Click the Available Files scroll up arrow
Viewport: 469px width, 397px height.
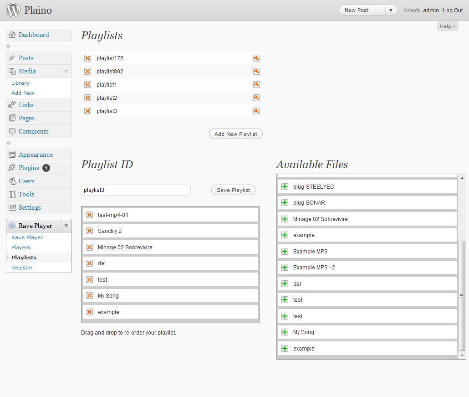coord(462,178)
